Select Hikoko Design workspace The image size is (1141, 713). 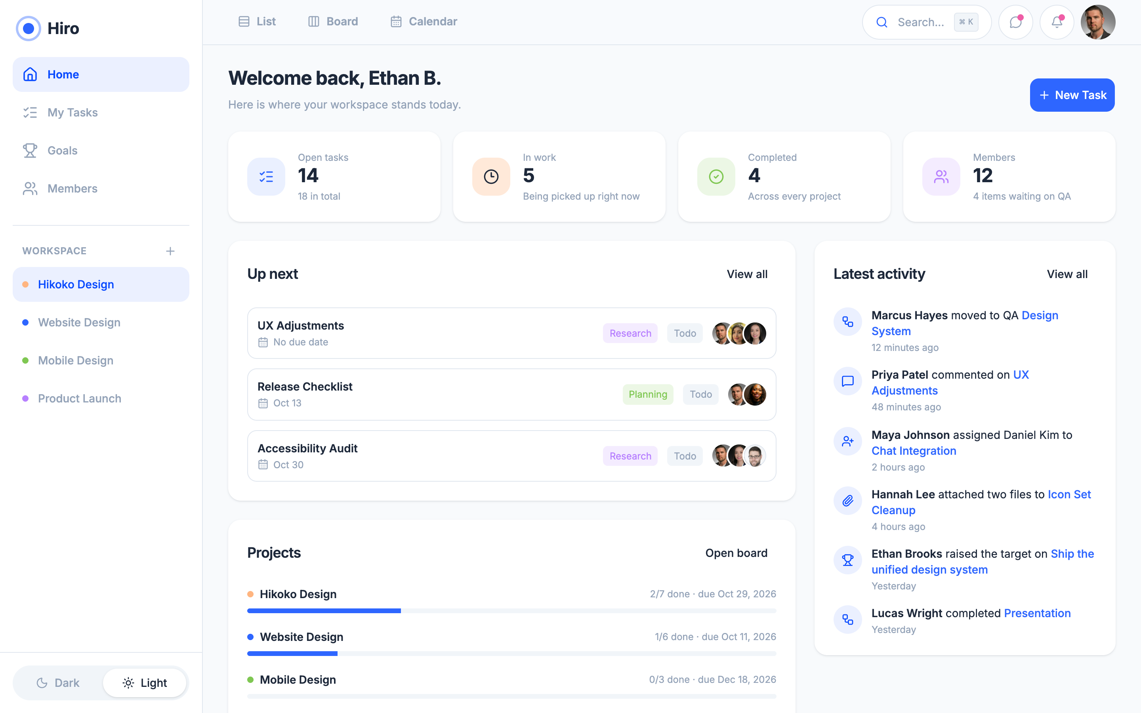click(x=101, y=284)
